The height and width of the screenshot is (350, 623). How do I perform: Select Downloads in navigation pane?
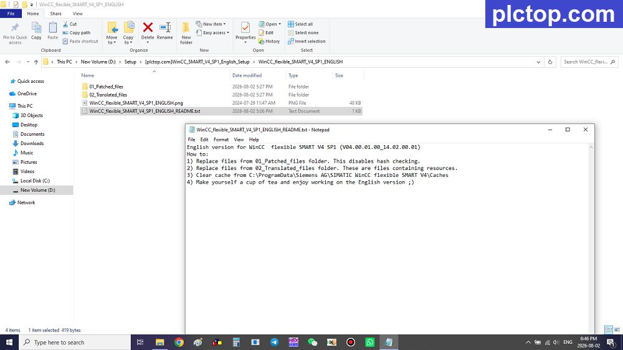point(32,143)
